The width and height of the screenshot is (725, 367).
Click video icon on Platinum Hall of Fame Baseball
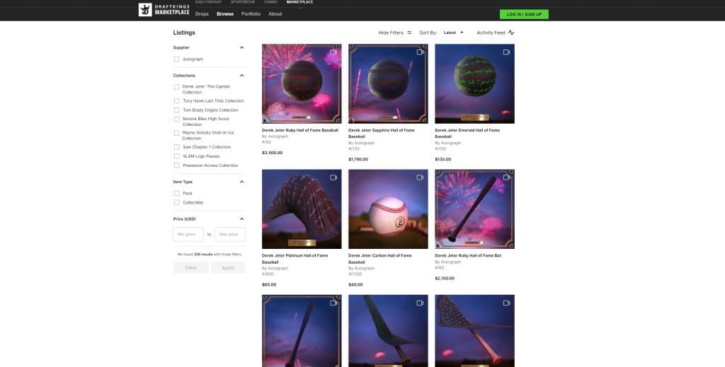coord(333,177)
